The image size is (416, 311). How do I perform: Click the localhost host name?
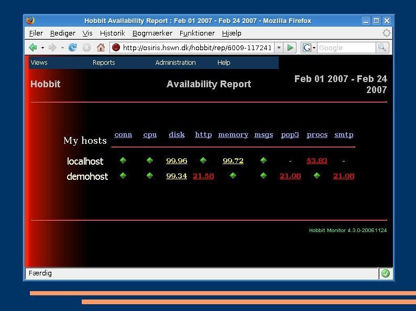click(85, 161)
